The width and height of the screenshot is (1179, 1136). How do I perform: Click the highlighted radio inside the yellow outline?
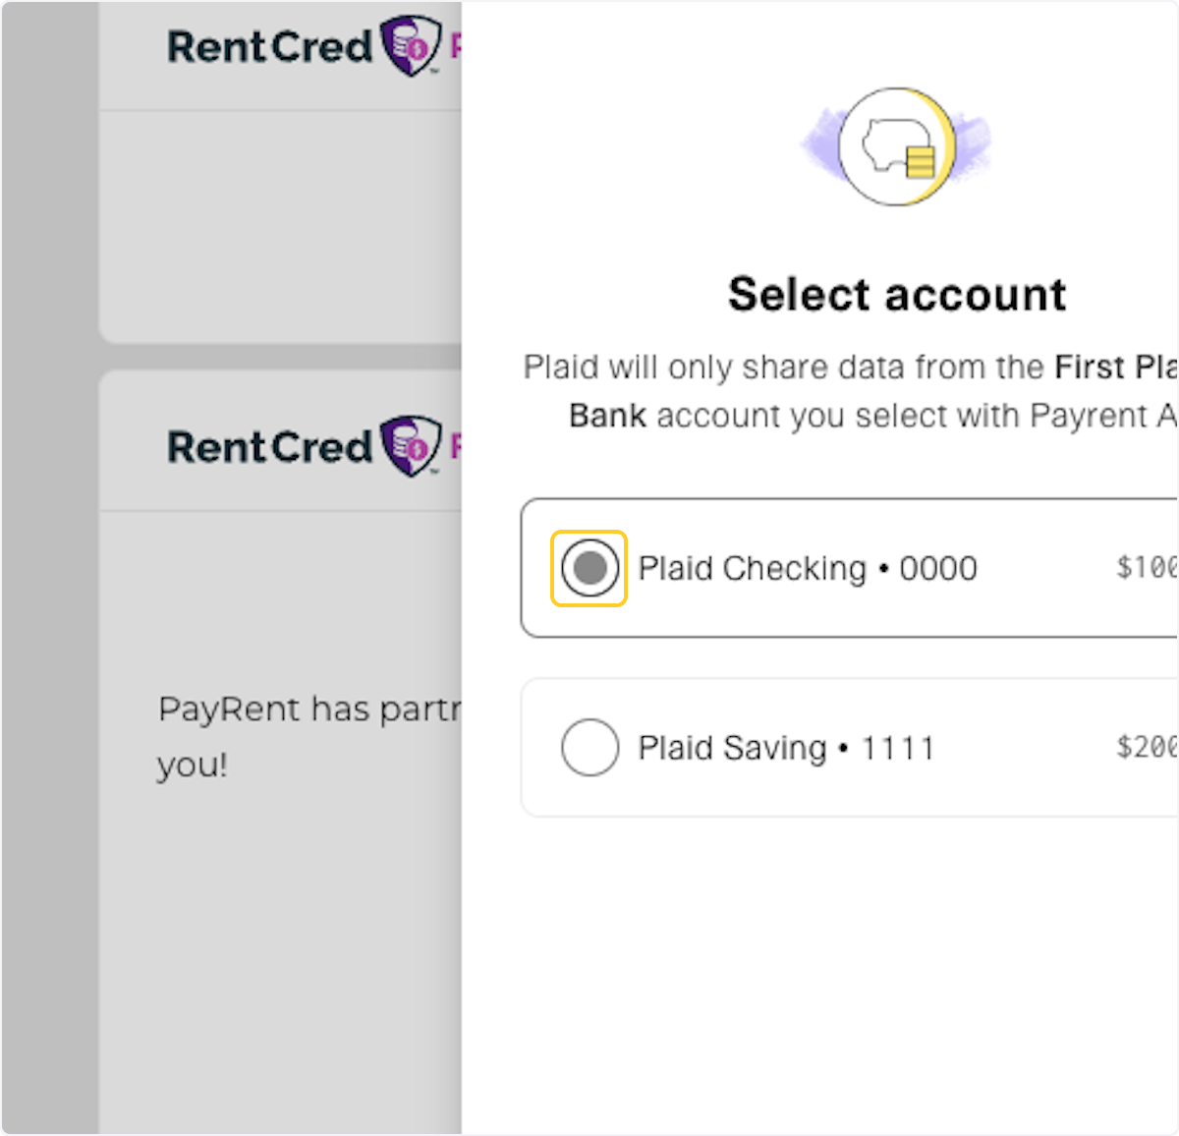coord(589,567)
